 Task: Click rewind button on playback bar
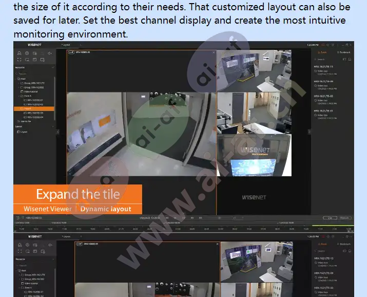tap(175, 218)
